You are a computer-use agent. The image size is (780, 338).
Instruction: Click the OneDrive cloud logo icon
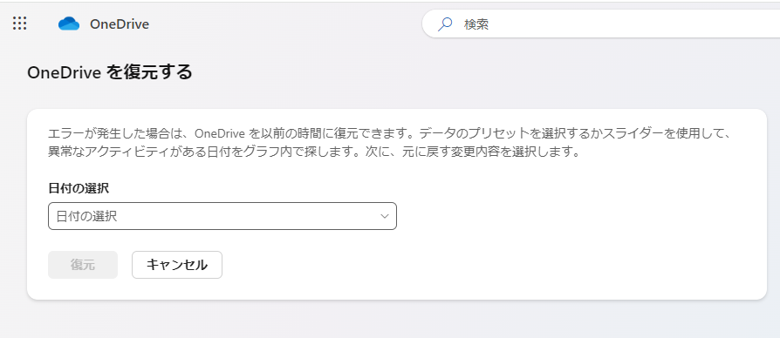click(x=69, y=24)
